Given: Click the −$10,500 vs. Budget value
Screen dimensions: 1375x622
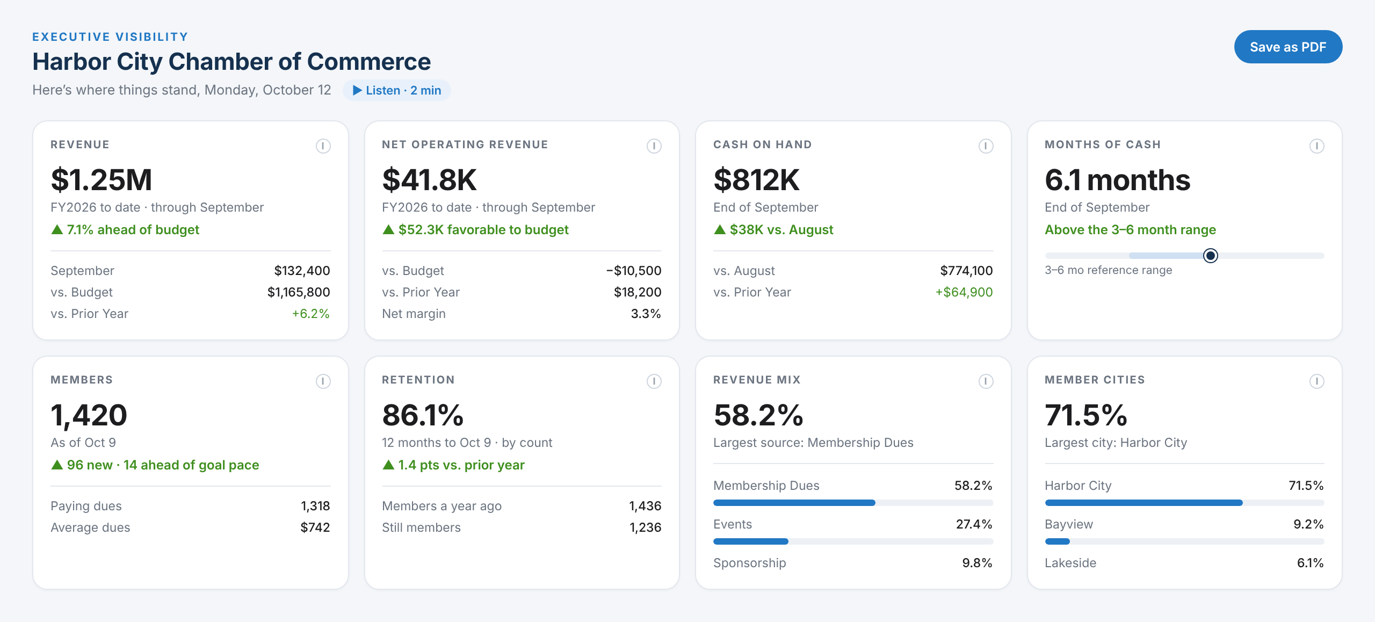Looking at the screenshot, I should (633, 271).
